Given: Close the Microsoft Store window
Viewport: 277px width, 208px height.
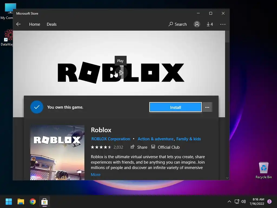Looking at the screenshot, I should tap(223, 13).
